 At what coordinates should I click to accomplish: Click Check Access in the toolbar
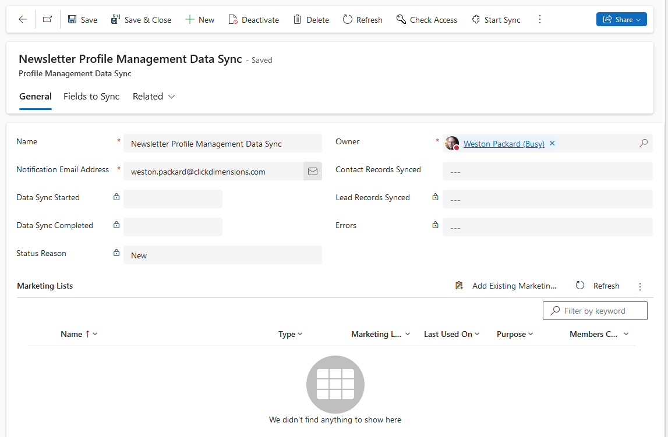[426, 20]
